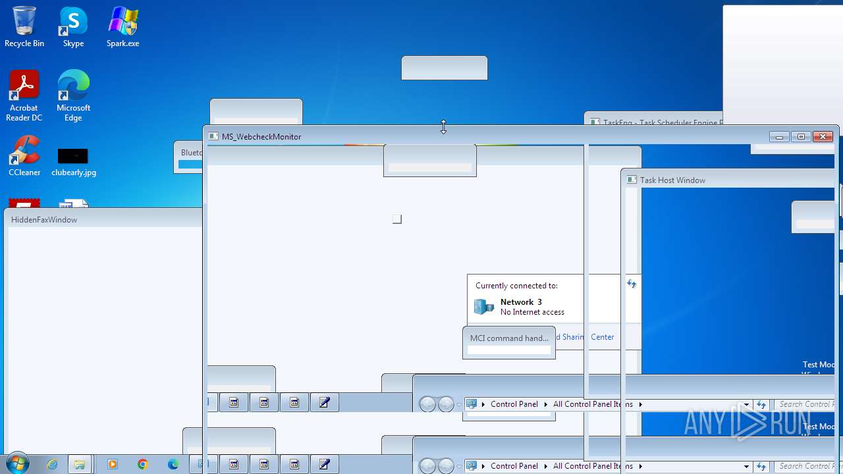Click the refresh button in the upper Control Panel address bar
This screenshot has width=843, height=474.
(761, 404)
